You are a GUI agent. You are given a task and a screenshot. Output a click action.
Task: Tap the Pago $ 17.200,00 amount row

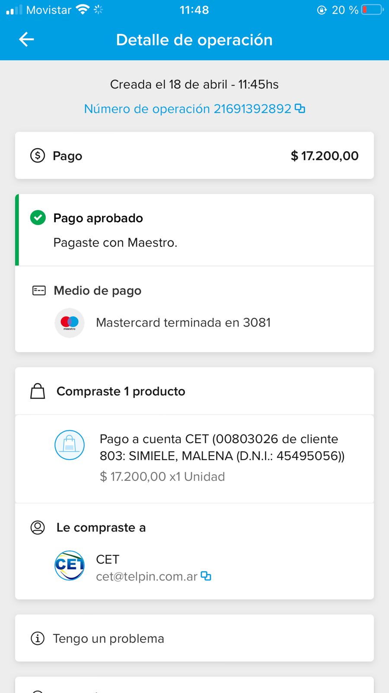coord(194,155)
